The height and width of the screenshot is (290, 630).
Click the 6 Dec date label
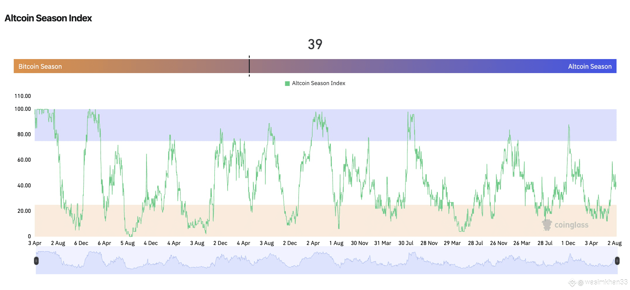tap(81, 243)
